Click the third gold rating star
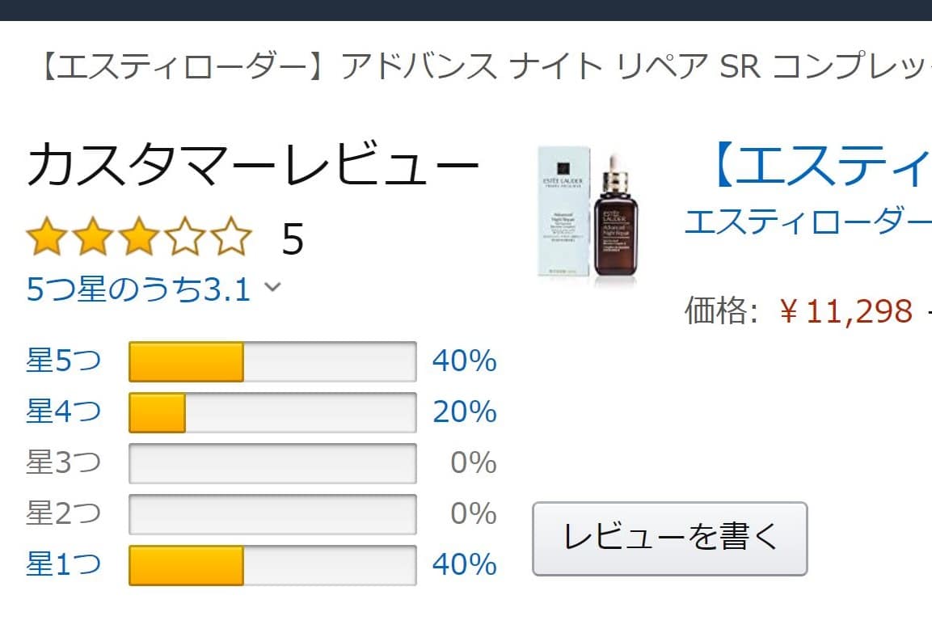932x629 pixels. tap(139, 238)
